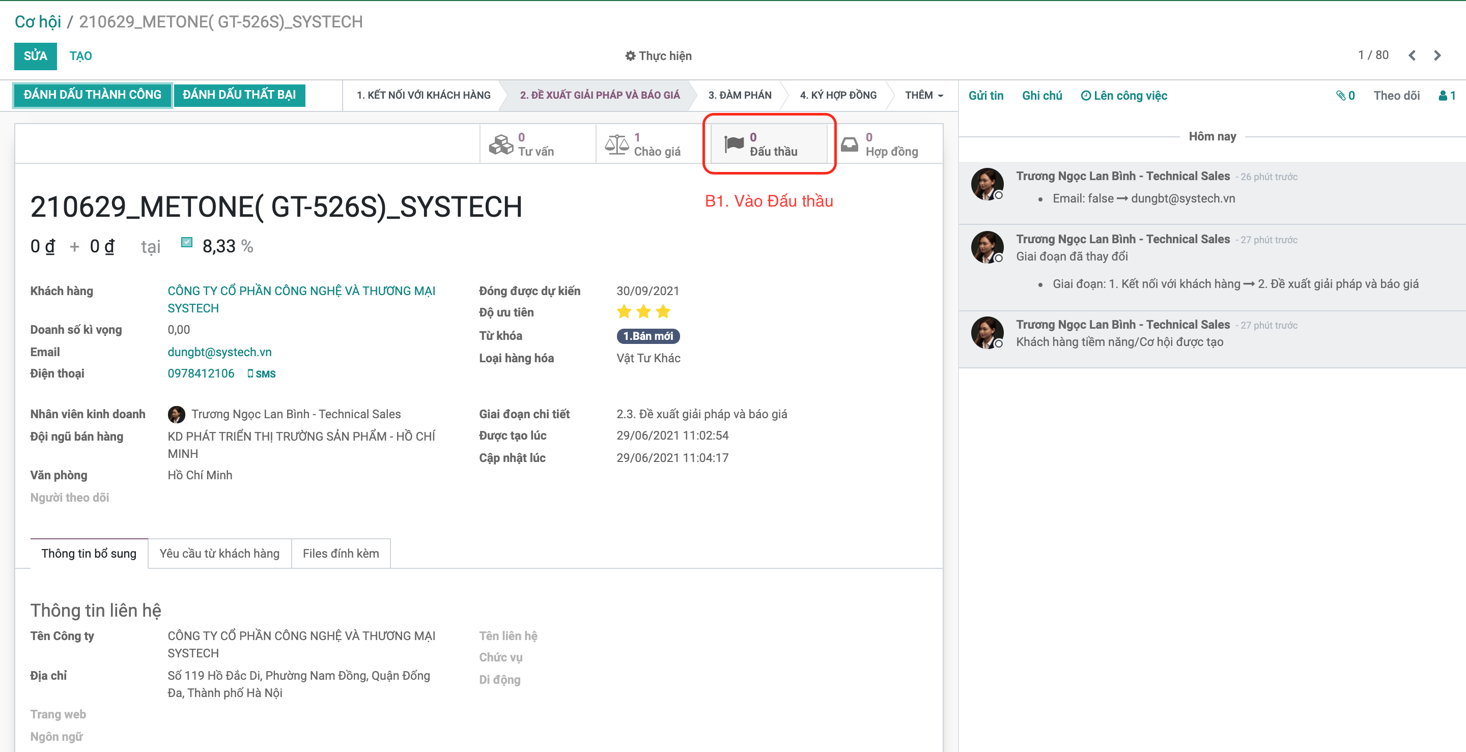
Task: Open email link dungbt@systech.vn
Action: coord(219,352)
